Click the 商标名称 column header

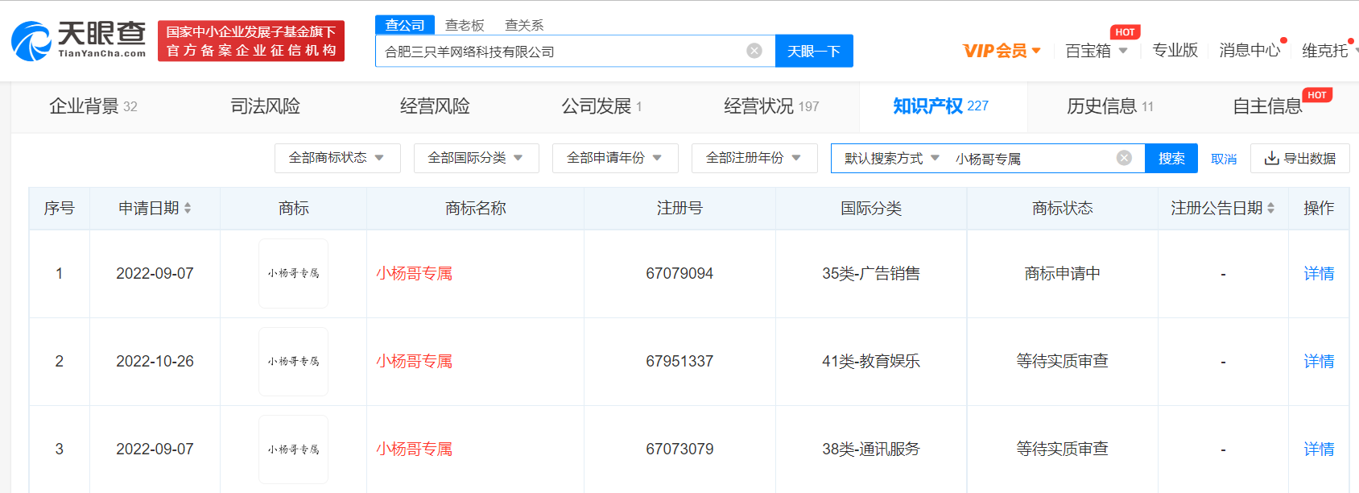point(476,209)
